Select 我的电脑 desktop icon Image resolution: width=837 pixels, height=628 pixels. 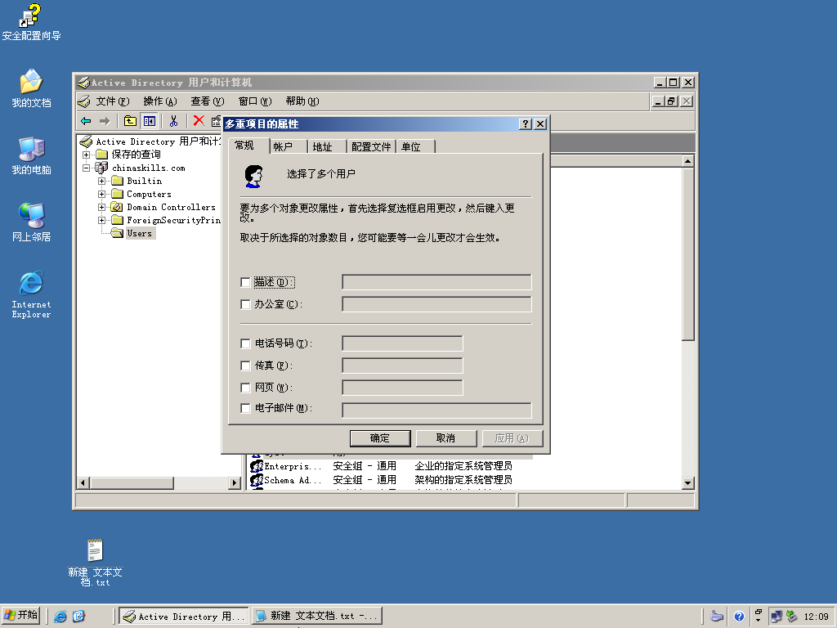click(31, 156)
